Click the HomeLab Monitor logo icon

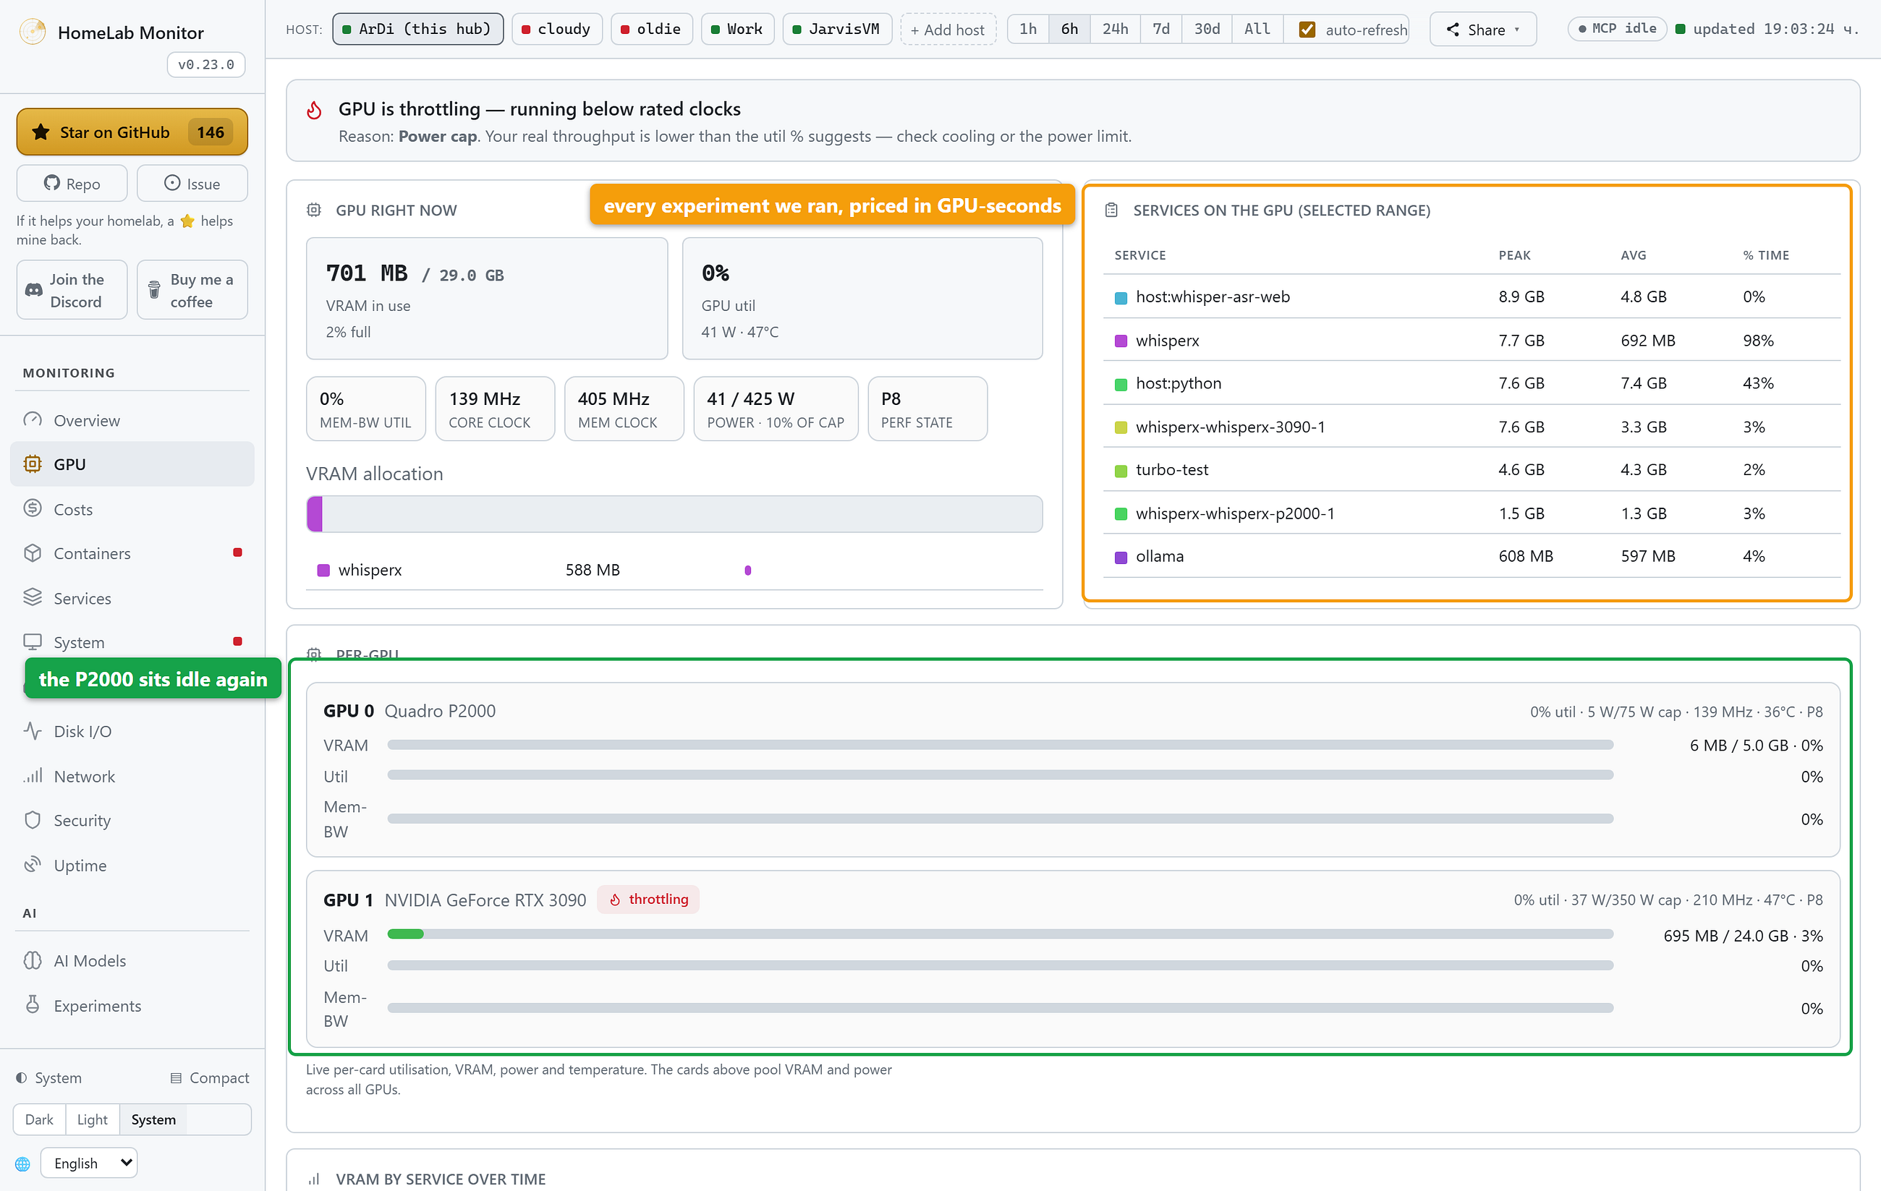click(x=33, y=32)
